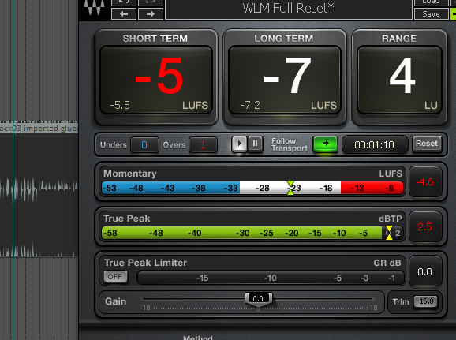Screen dimensions: 456x340
Task: Click the Reset button
Action: [427, 144]
